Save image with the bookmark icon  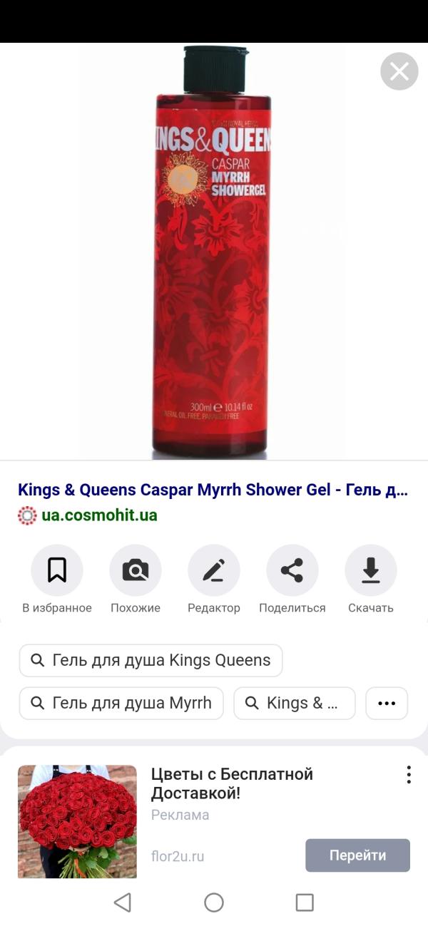57,570
